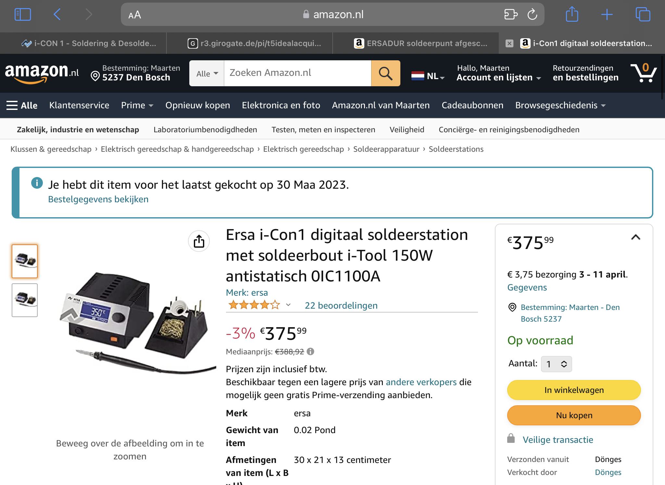Image resolution: width=665 pixels, height=485 pixels.
Task: Expand the Alle search category dropdown
Action: (x=207, y=74)
